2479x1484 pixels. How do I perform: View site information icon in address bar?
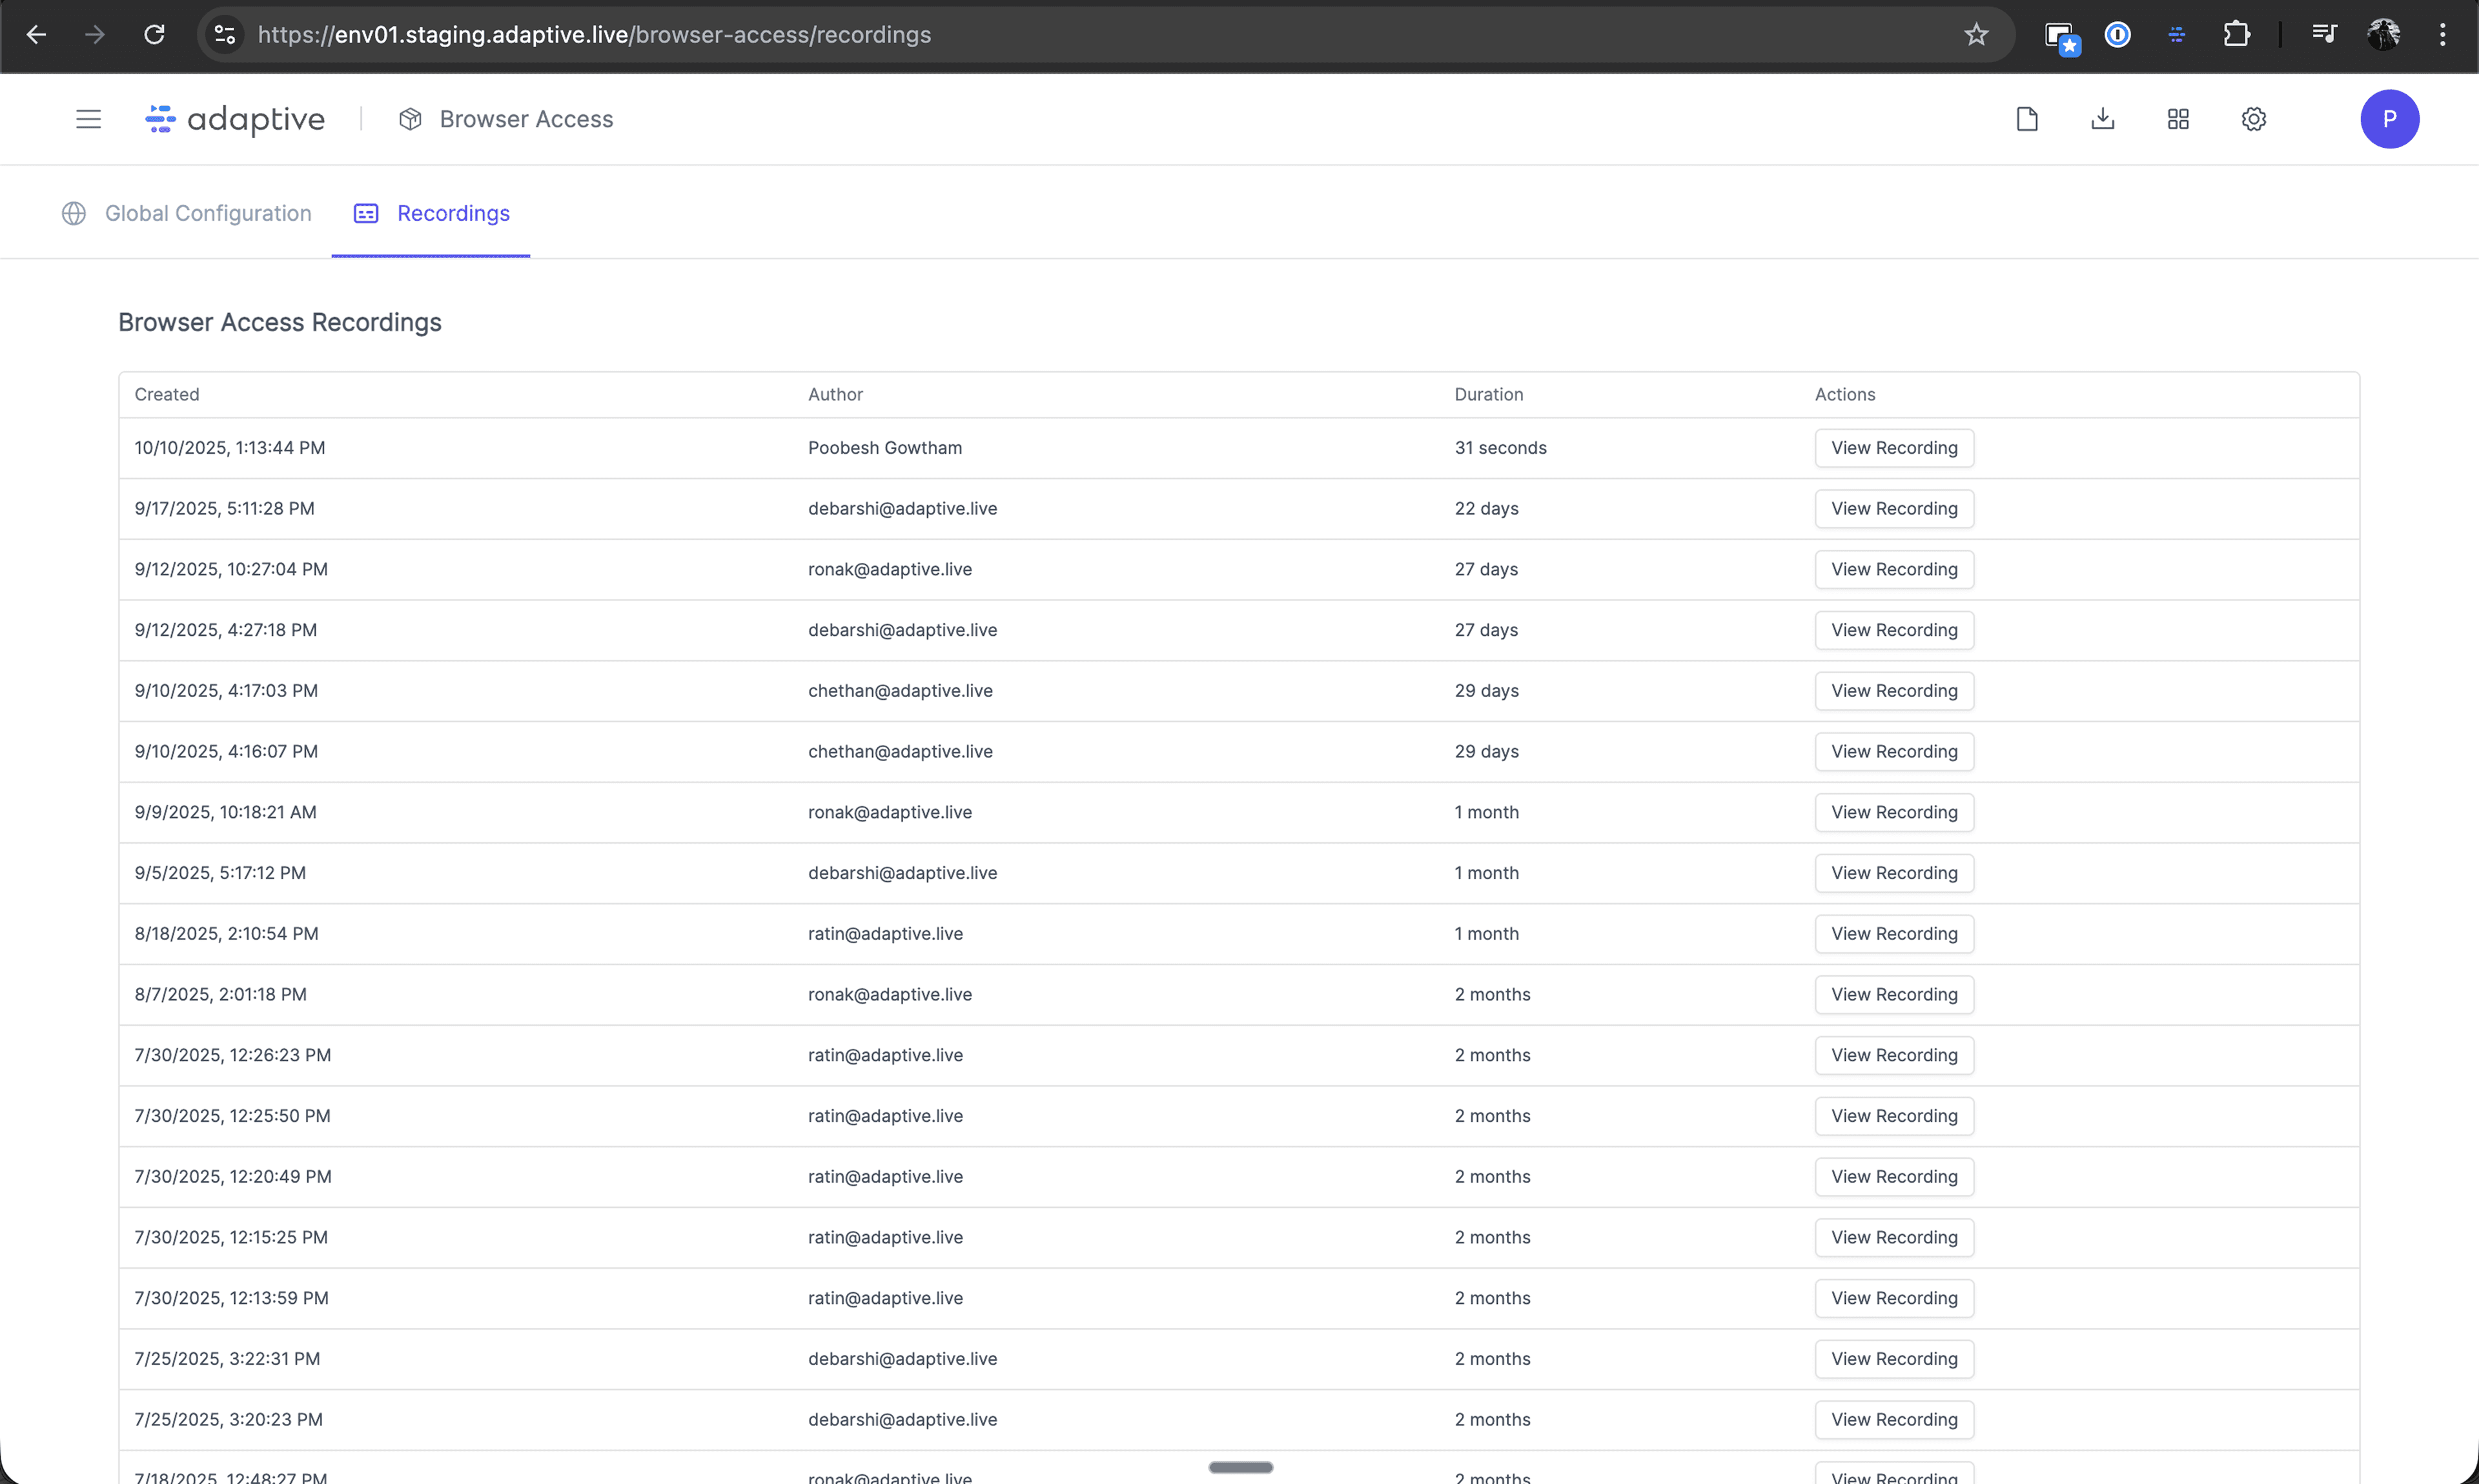(x=225, y=34)
